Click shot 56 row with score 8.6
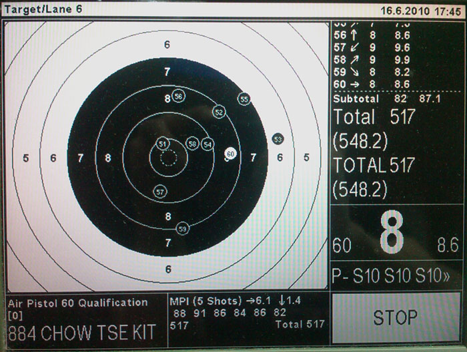 [x=372, y=35]
